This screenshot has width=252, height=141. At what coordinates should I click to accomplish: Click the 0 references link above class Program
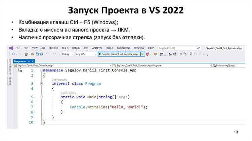click(x=59, y=80)
